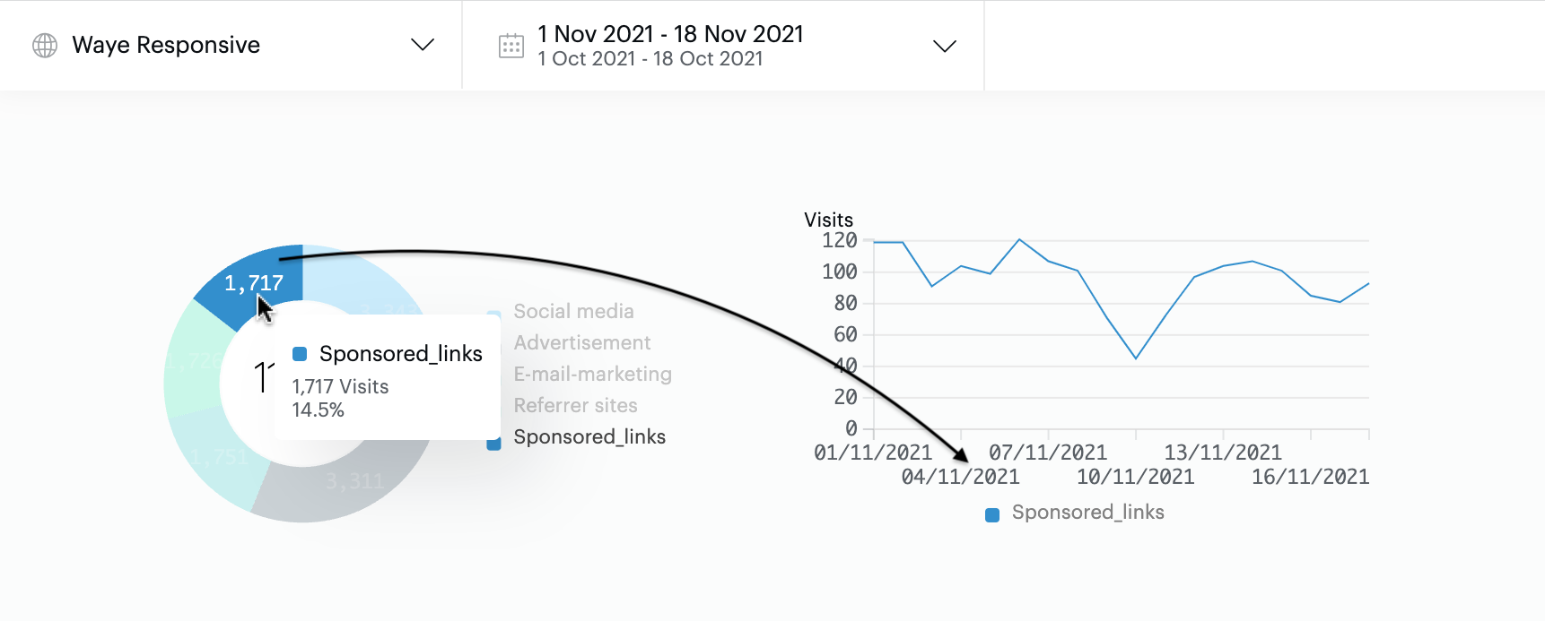This screenshot has width=1545, height=621.
Task: Toggle Advertisement legend entry
Action: coord(581,342)
